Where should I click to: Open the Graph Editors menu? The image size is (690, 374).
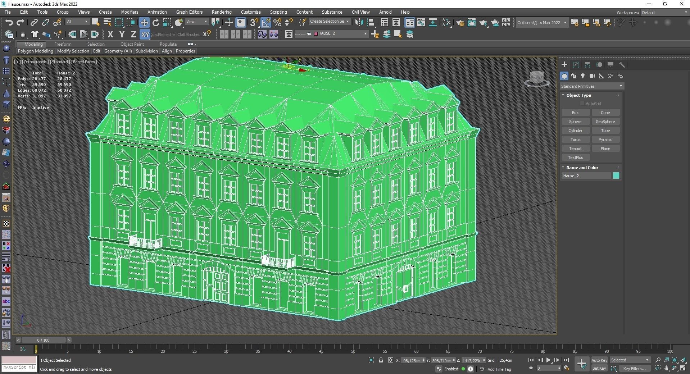pyautogui.click(x=189, y=12)
